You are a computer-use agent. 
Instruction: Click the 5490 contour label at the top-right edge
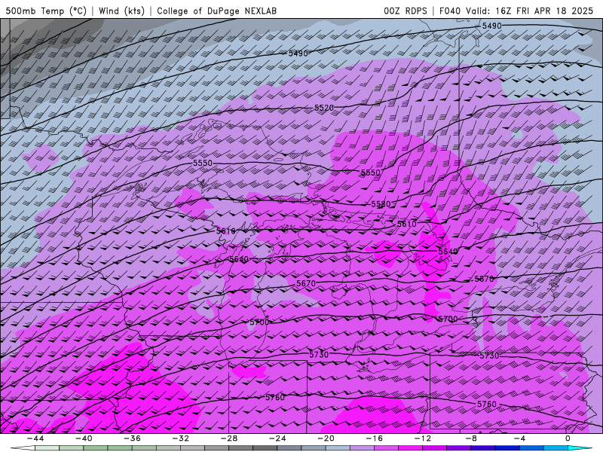[492, 26]
